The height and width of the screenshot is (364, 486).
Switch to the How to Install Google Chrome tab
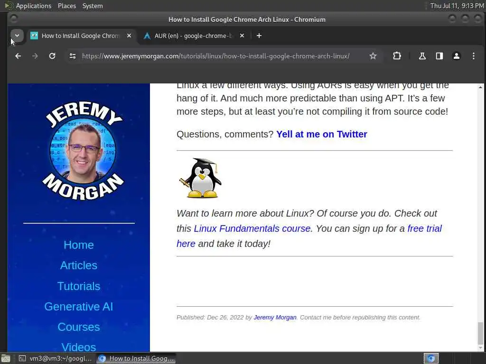81,36
